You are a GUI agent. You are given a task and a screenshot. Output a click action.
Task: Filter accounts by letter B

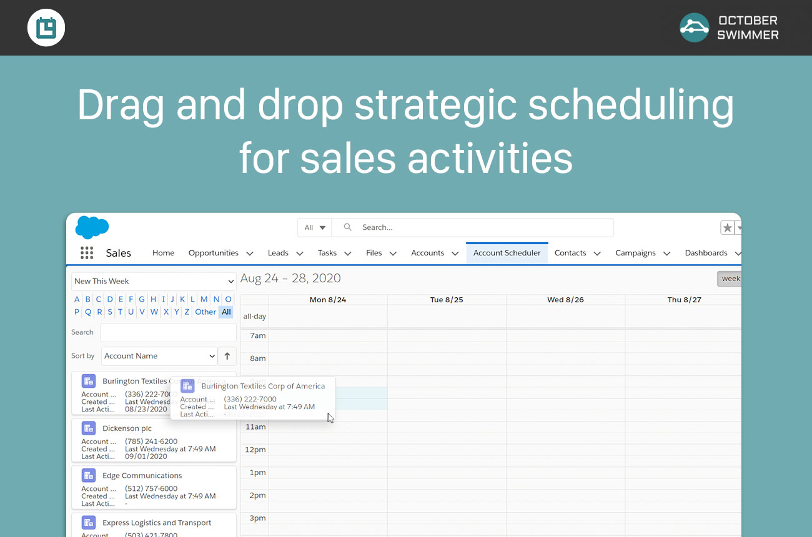pyautogui.click(x=87, y=299)
